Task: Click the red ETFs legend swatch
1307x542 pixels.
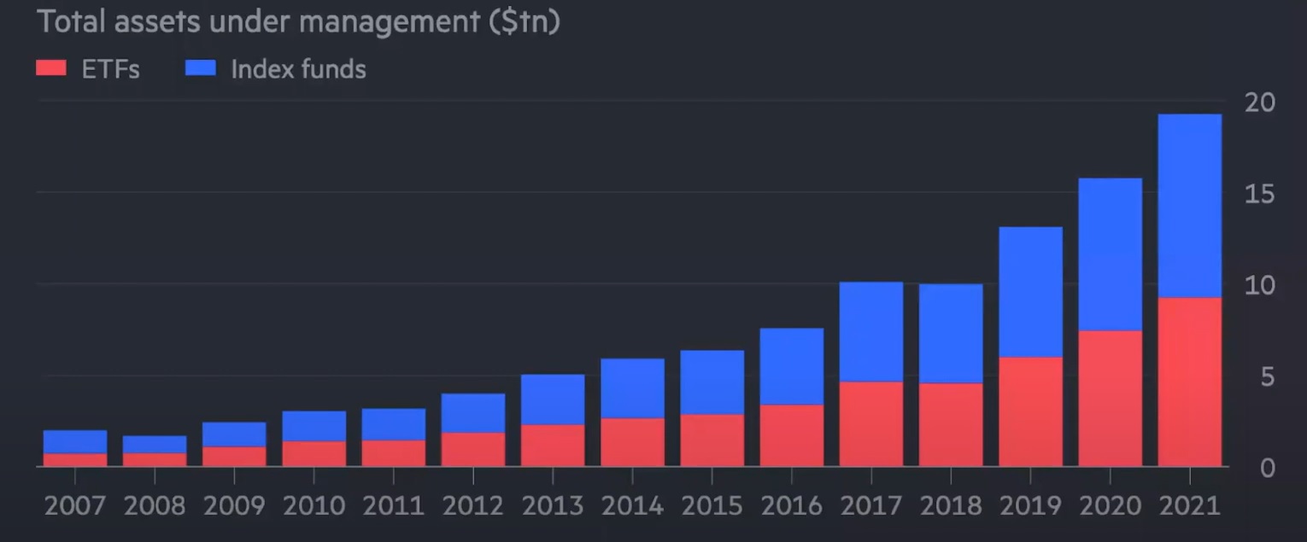Action: [x=50, y=68]
